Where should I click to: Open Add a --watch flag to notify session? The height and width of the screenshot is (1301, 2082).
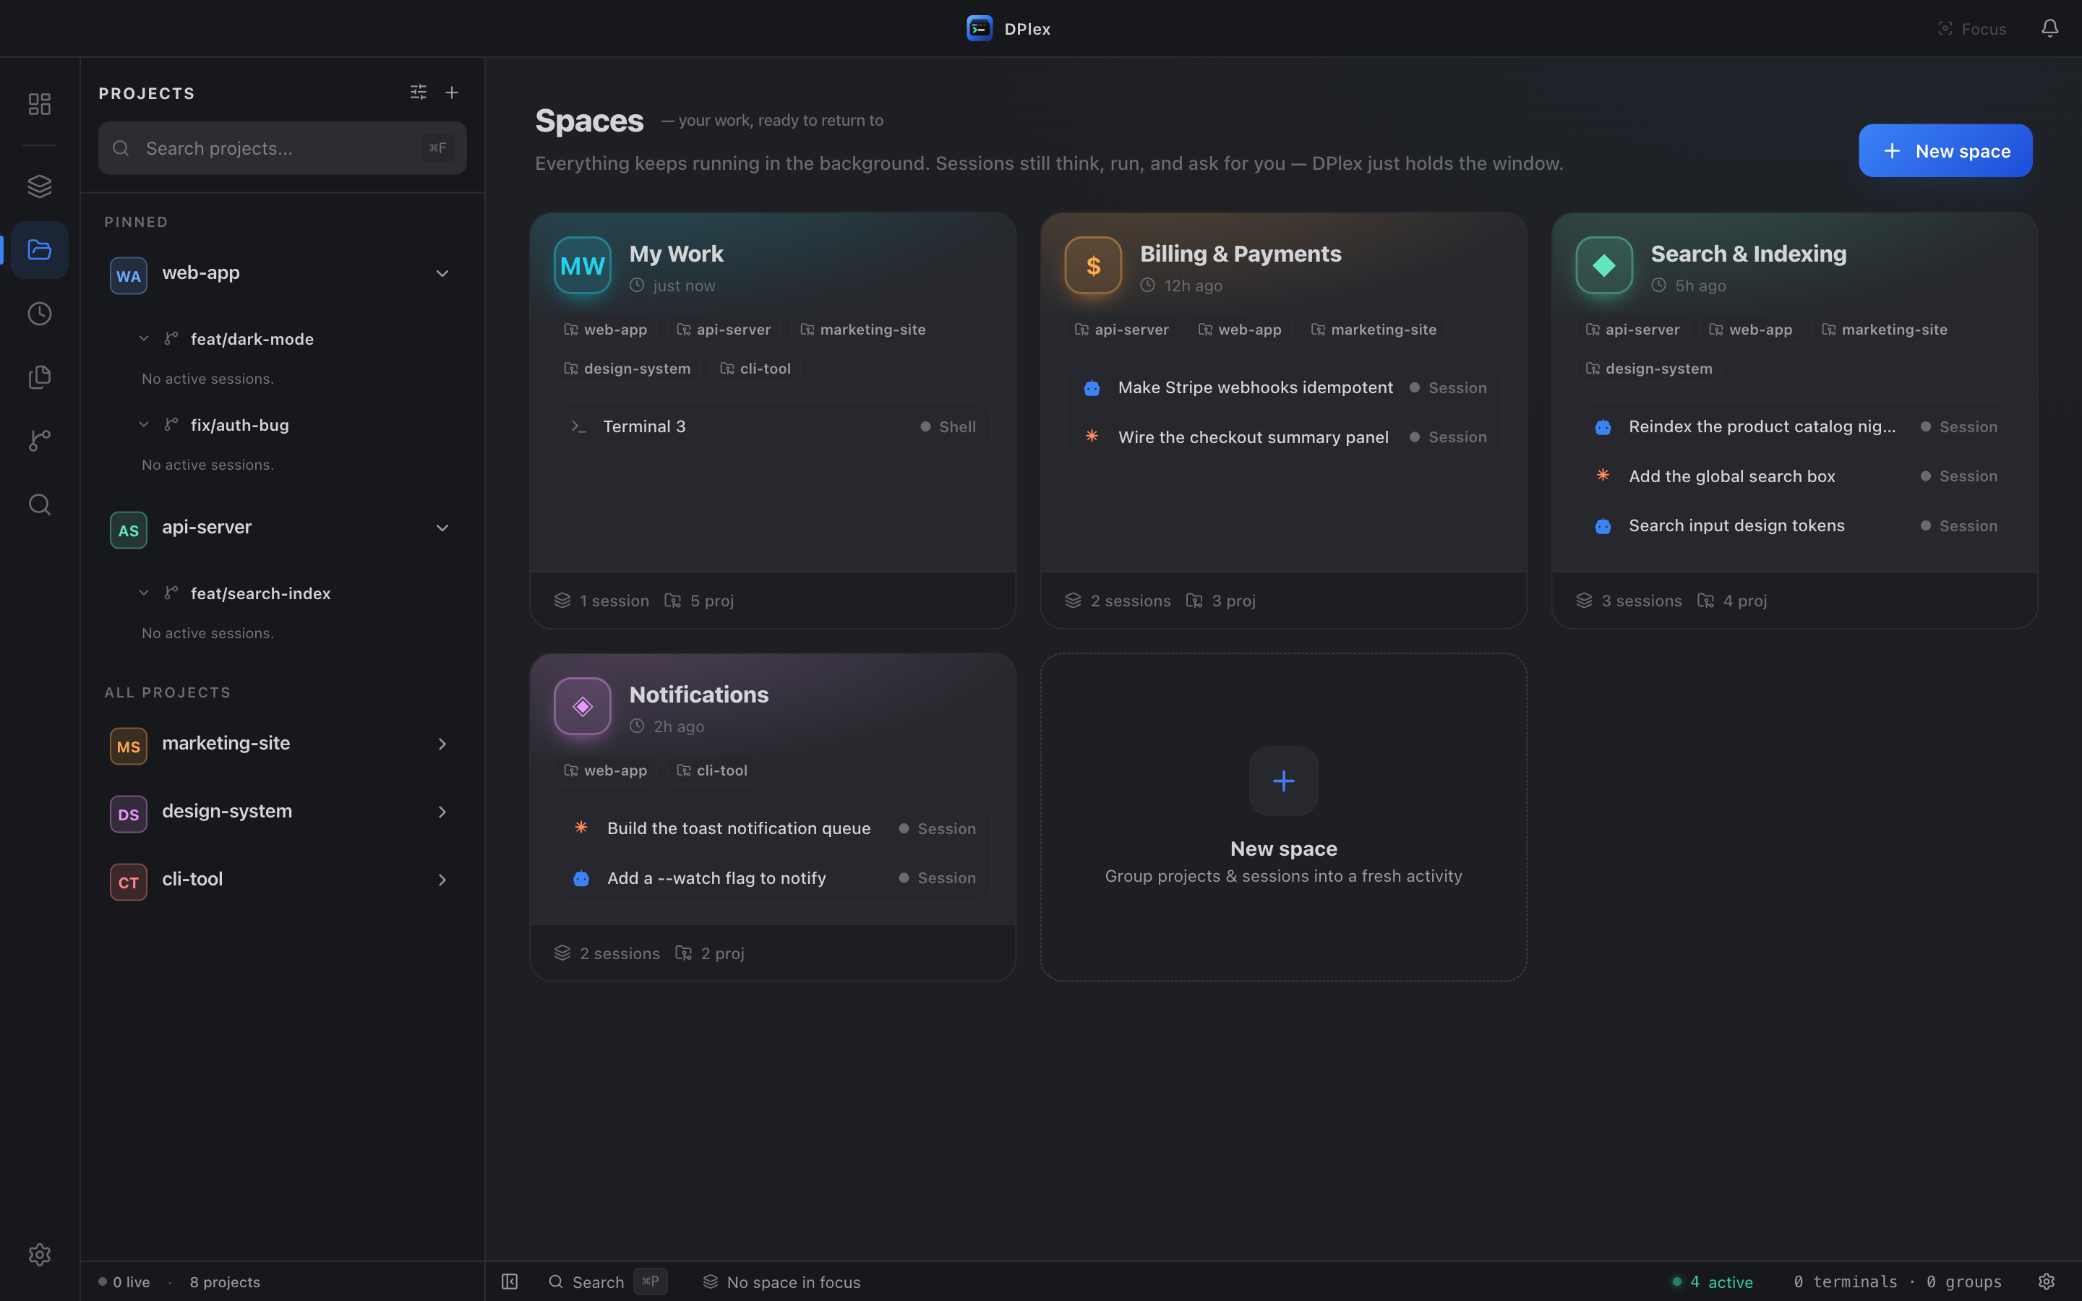(x=773, y=877)
